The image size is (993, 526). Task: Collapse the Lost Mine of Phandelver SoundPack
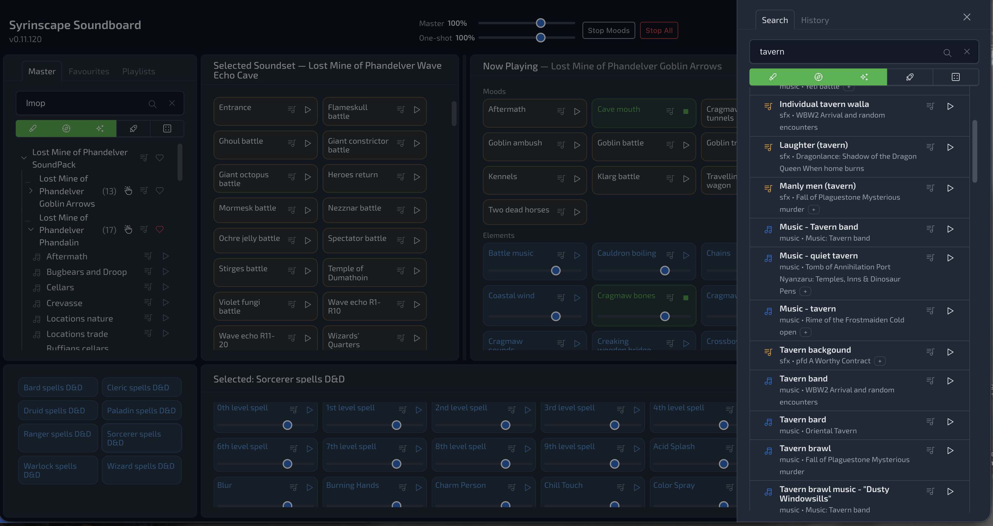point(24,158)
